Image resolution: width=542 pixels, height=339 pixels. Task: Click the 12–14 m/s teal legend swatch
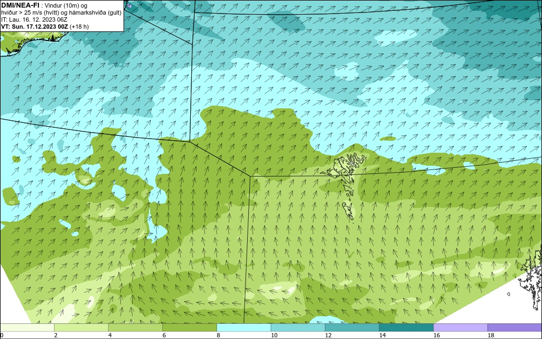[x=352, y=327]
